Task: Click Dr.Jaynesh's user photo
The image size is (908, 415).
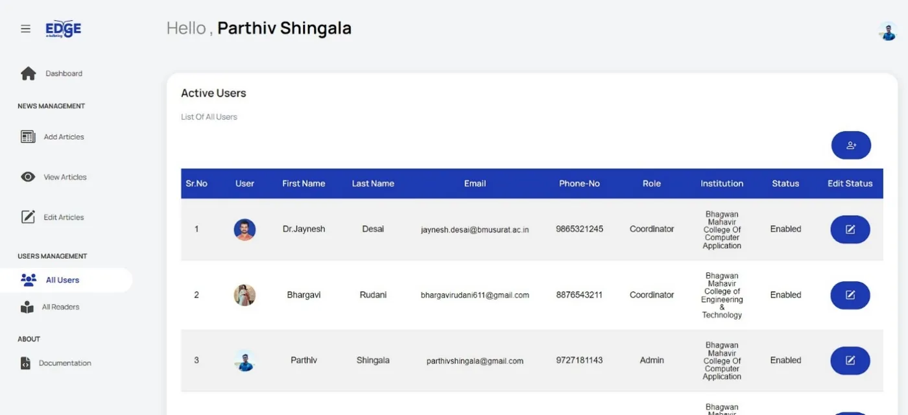Action: click(x=245, y=230)
